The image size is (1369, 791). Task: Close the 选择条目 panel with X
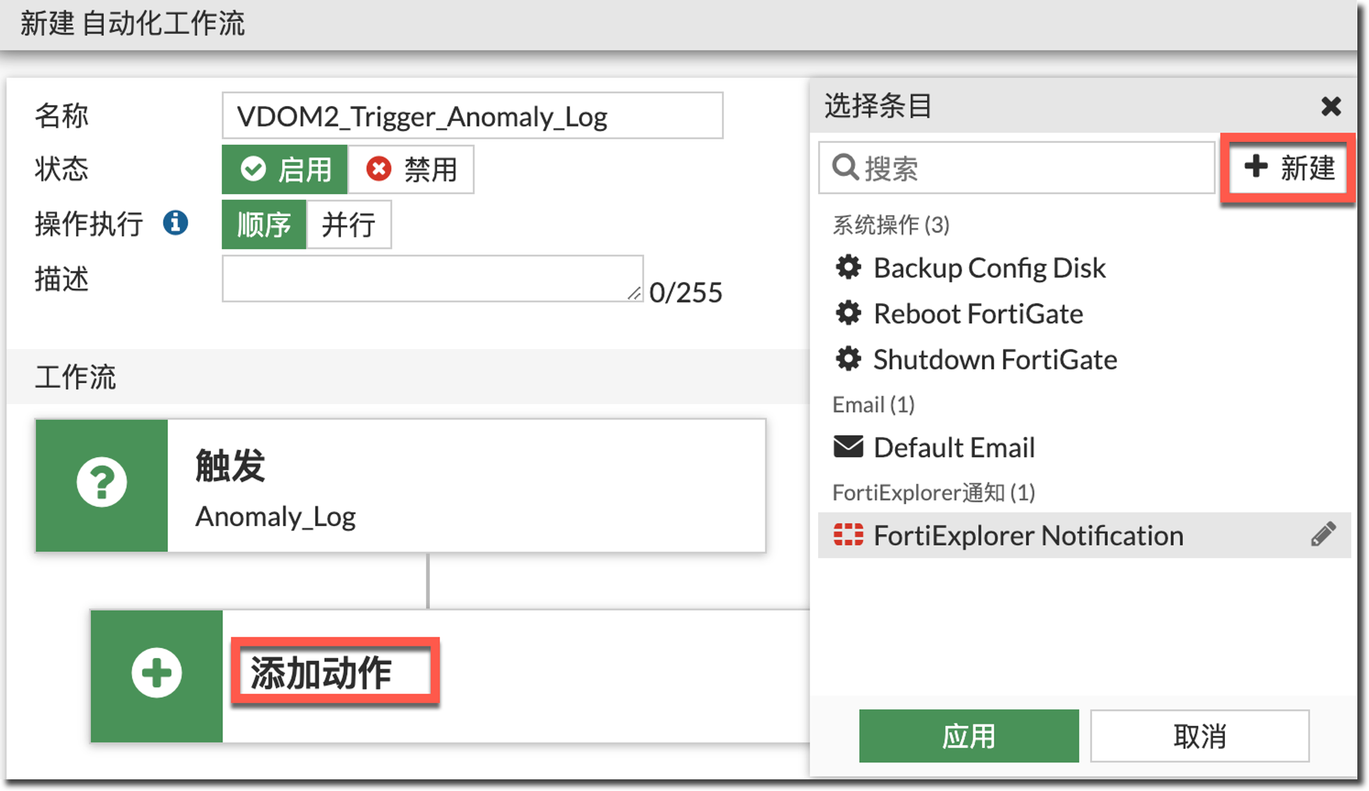pos(1331,106)
